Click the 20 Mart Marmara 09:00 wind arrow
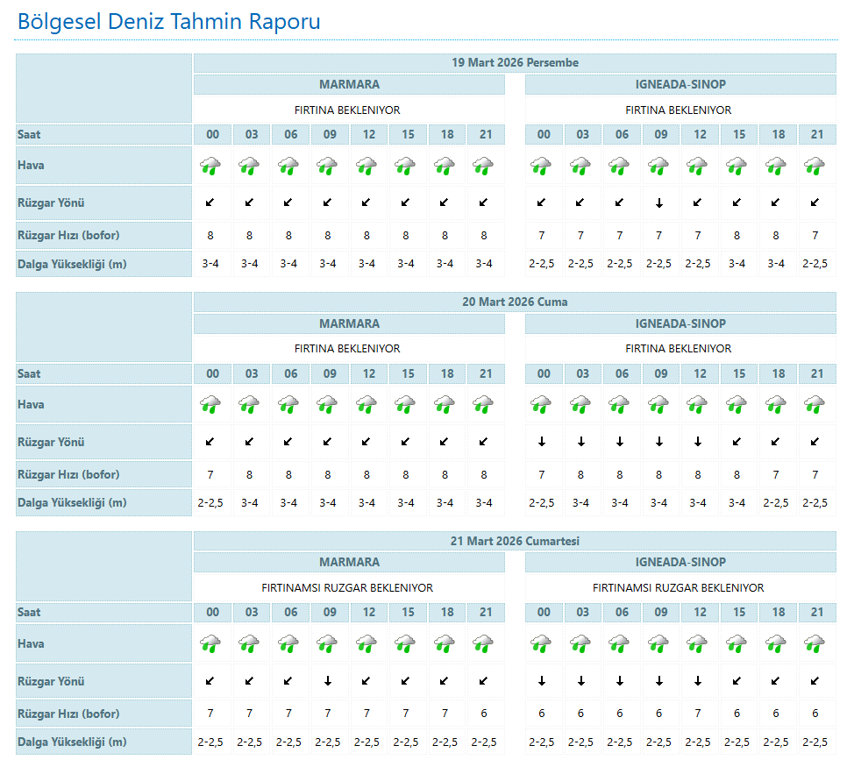Viewport: 854px width, 767px height. [x=327, y=442]
